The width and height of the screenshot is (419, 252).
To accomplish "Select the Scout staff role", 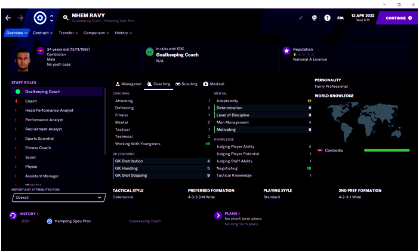I will pos(57,157).
